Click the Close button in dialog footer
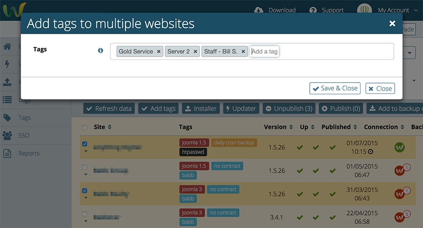 [x=380, y=88]
